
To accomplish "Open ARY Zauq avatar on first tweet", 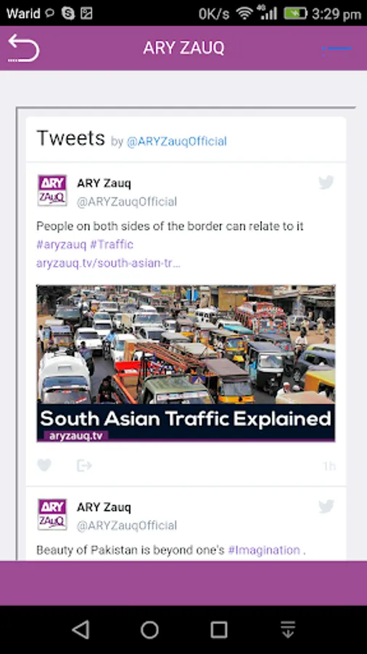I will (x=52, y=190).
